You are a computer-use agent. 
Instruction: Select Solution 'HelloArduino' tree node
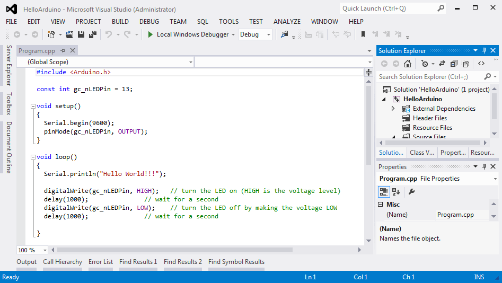click(442, 90)
